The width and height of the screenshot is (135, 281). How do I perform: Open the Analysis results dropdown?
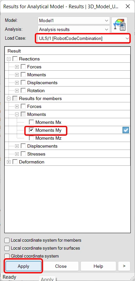(74, 30)
